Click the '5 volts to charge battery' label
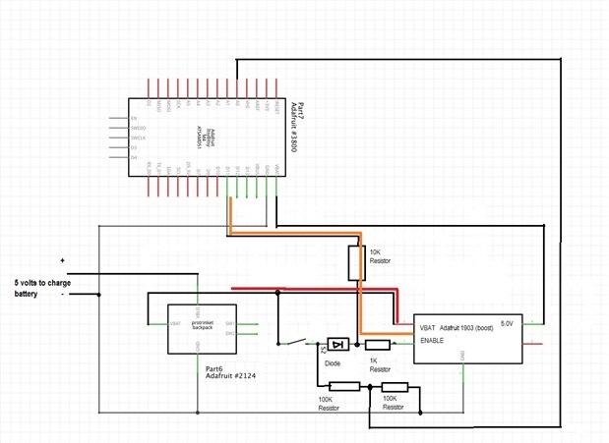Screen dimensions: 609x443 tap(42, 288)
